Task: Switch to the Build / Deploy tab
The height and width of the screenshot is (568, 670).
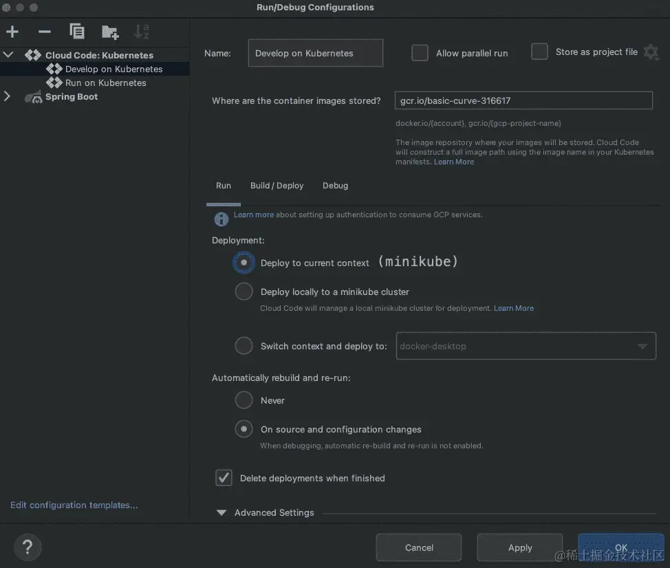Action: coord(277,186)
